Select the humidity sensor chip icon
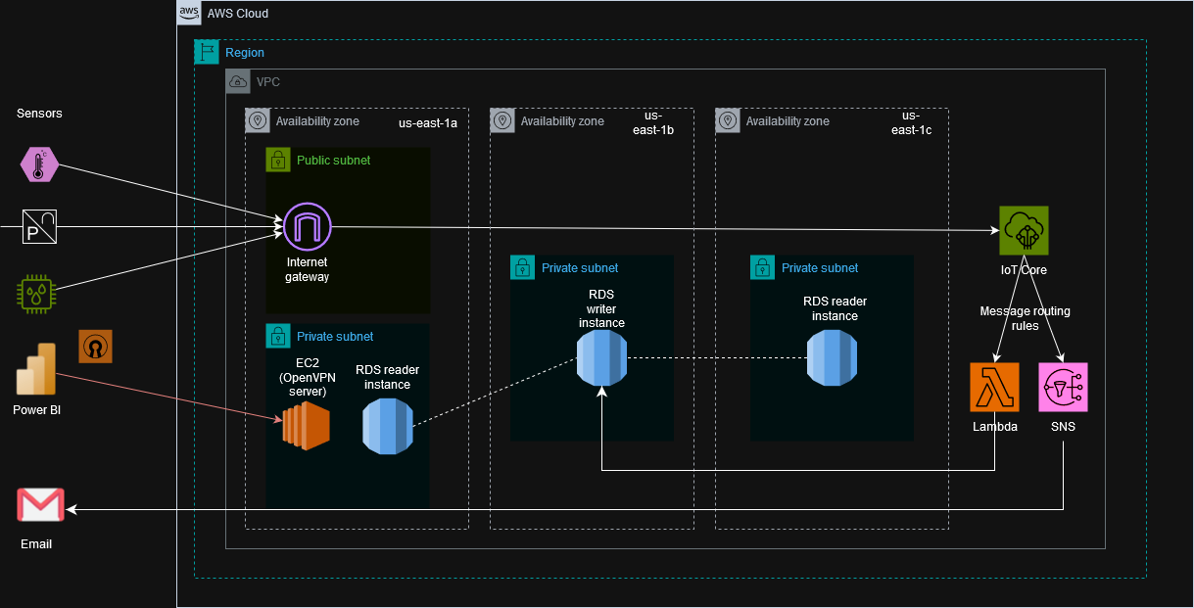 point(37,293)
